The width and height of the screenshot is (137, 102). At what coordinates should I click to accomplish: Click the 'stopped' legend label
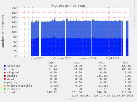coord(13,73)
